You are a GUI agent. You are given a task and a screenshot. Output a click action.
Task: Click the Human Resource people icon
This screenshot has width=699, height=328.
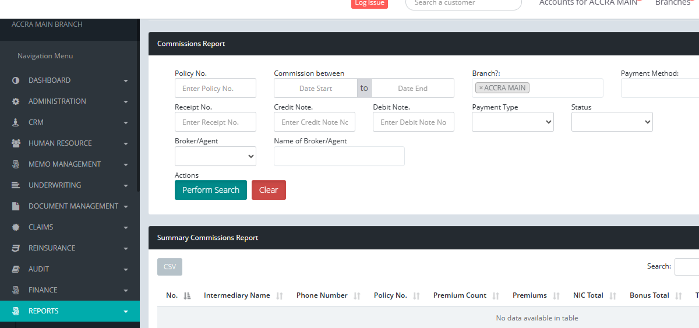(x=16, y=143)
